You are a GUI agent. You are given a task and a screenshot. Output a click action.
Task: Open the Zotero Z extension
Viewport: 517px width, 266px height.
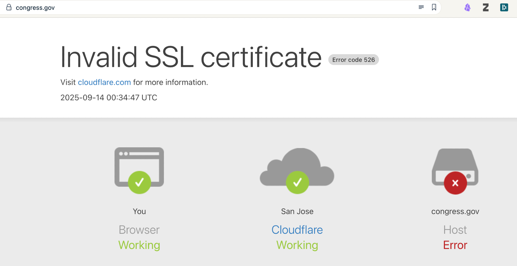(x=486, y=7)
